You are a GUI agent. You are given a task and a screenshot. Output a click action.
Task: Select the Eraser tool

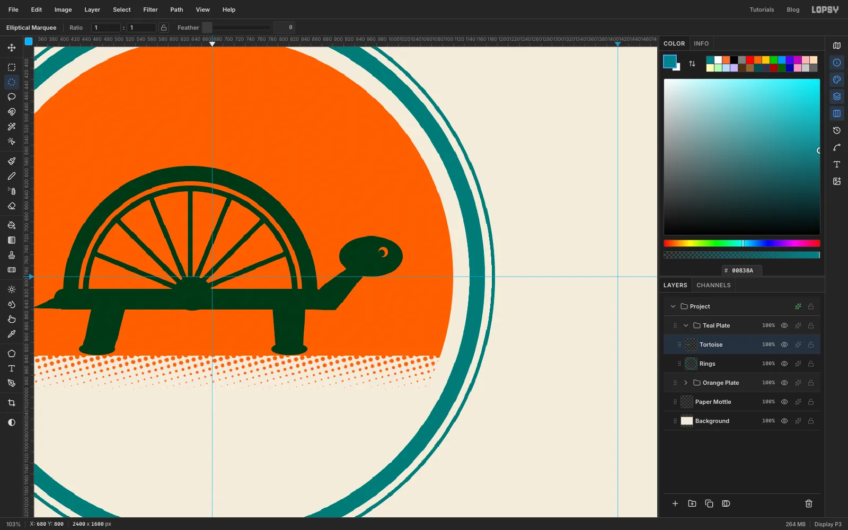[x=12, y=206]
